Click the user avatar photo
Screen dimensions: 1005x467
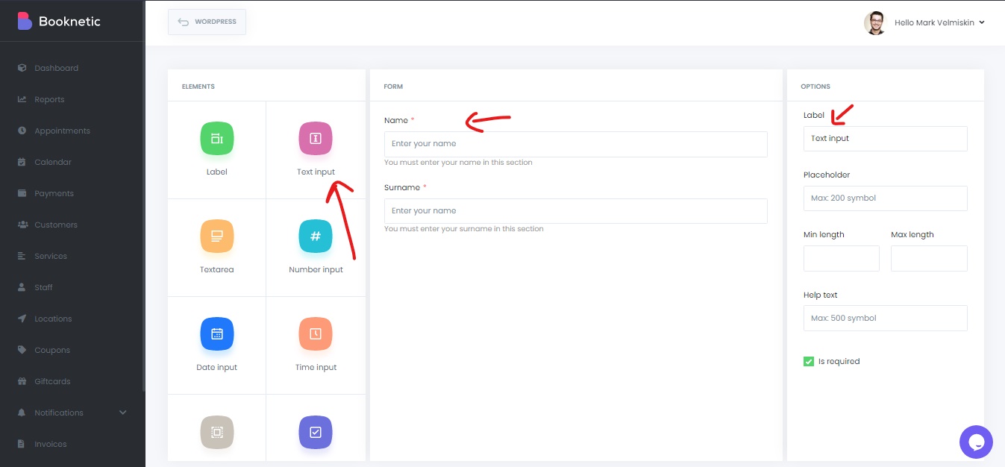tap(875, 22)
